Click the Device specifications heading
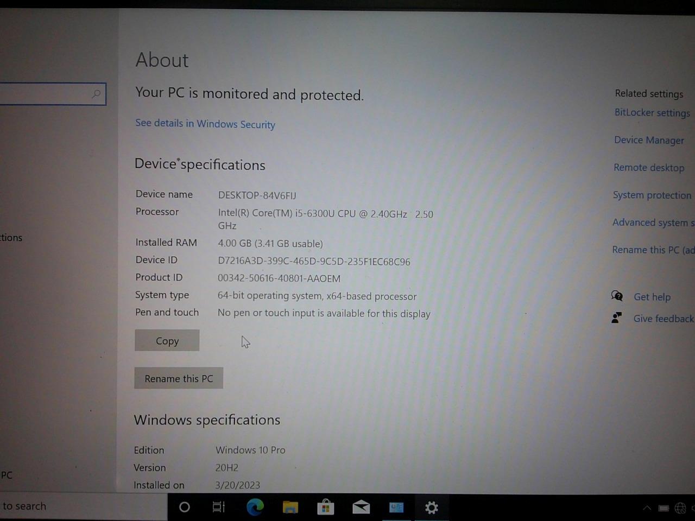The height and width of the screenshot is (521, 695). [x=200, y=164]
